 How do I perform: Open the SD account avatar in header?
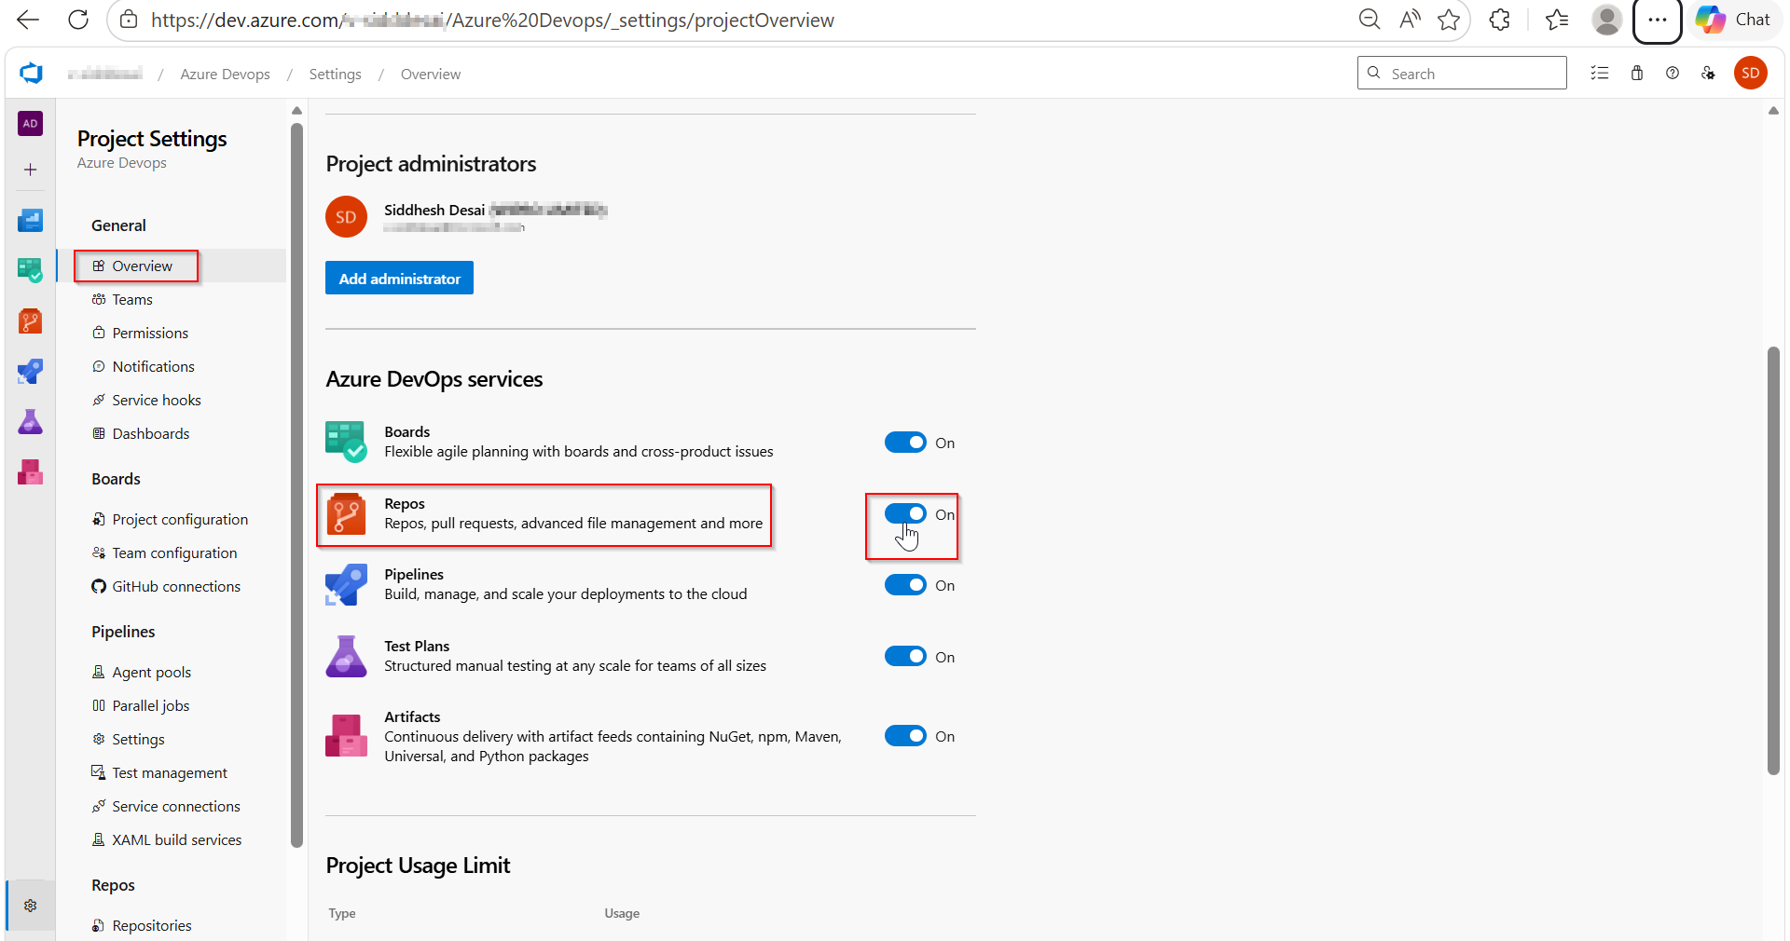(1750, 73)
